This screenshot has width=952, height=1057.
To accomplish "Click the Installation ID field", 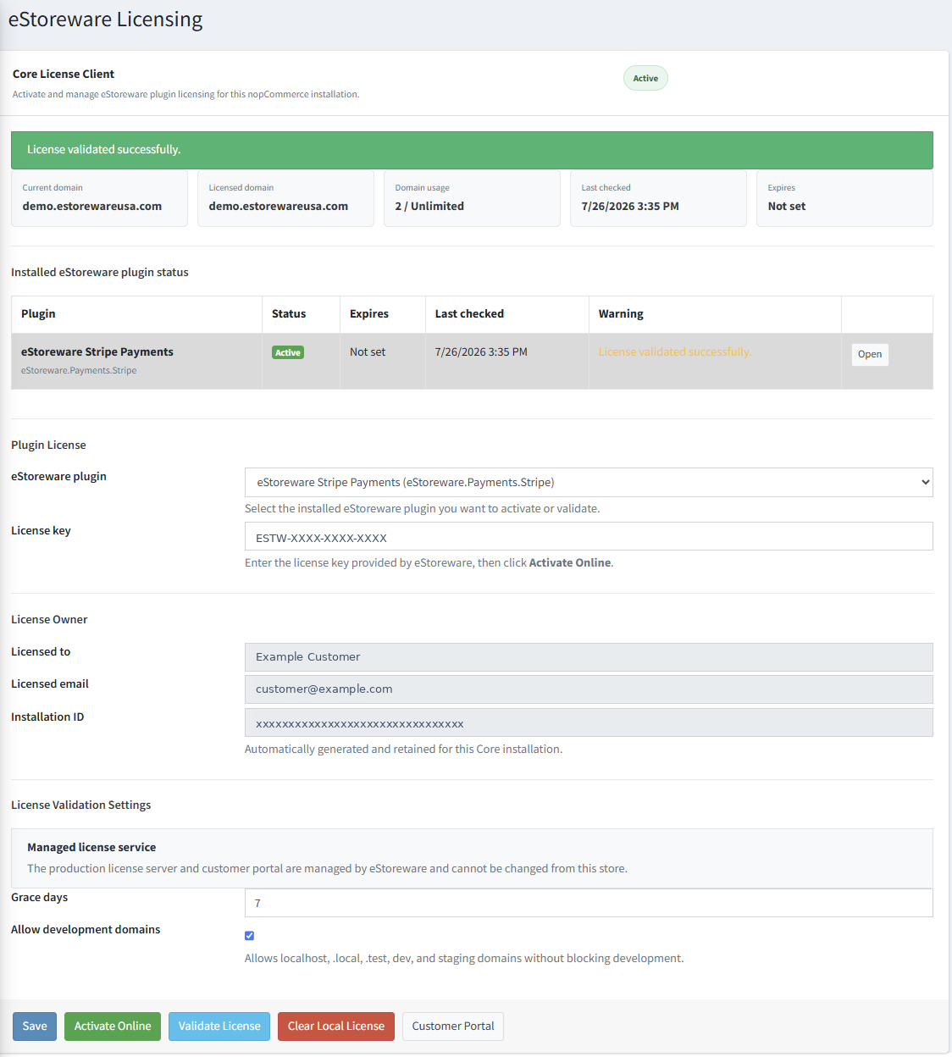I will pos(589,722).
